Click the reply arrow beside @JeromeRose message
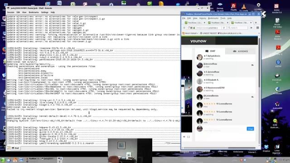Screen dimensions: 290x163 (252, 65)
